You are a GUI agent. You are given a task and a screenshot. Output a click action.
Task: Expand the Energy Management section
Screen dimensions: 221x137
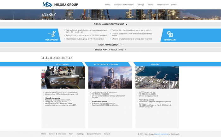[x=110, y=45]
